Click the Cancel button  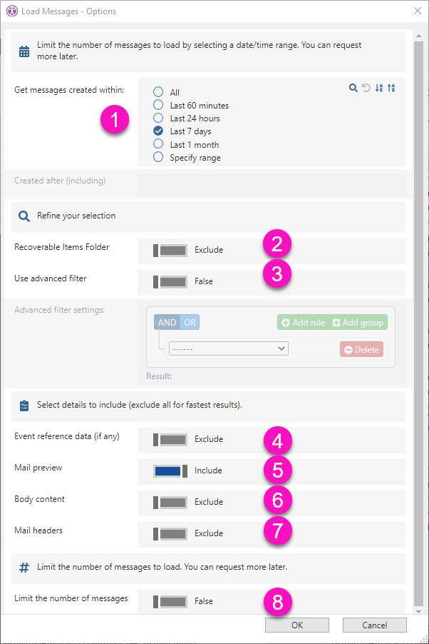pyautogui.click(x=374, y=625)
